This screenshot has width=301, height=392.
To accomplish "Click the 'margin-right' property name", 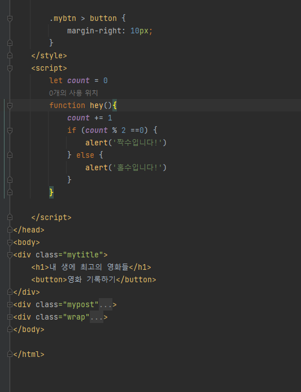I will [94, 31].
